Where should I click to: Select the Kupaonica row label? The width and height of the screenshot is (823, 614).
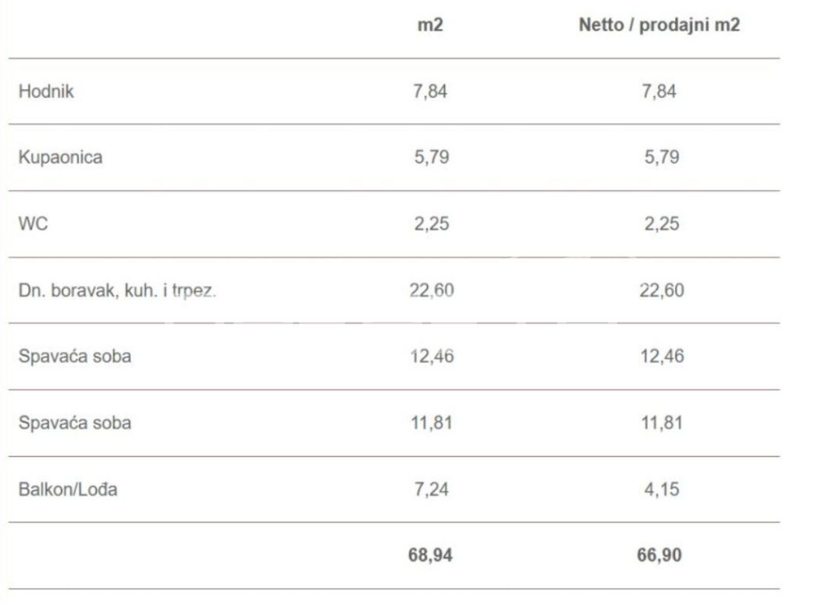[x=60, y=157]
